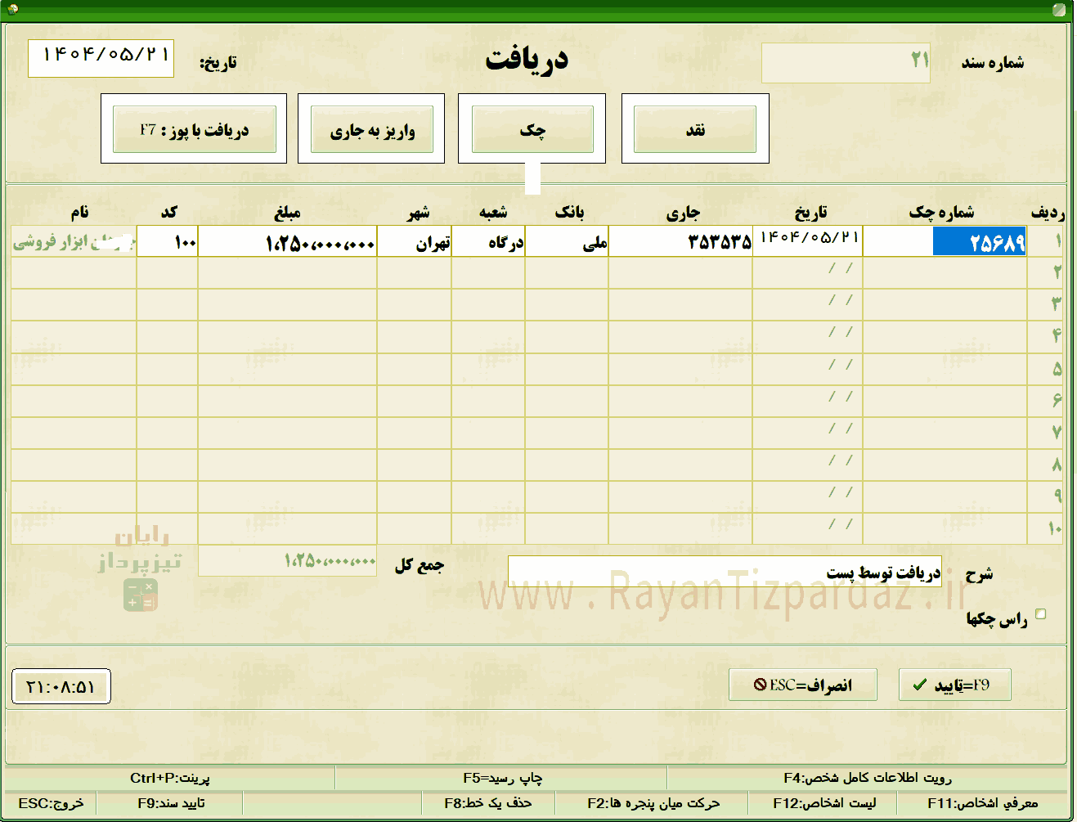Click the clock display ۲۱:۰۸:۵۱
The height and width of the screenshot is (822, 1077).
point(61,686)
